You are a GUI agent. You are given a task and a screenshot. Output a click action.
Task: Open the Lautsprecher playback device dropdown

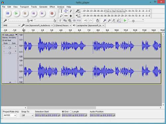point(90,26)
